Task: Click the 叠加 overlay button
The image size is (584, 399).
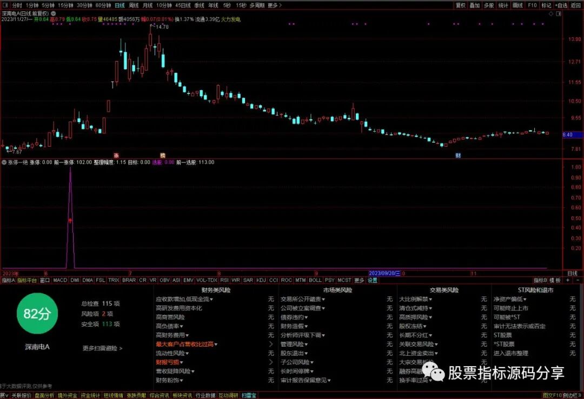Action: point(475,5)
